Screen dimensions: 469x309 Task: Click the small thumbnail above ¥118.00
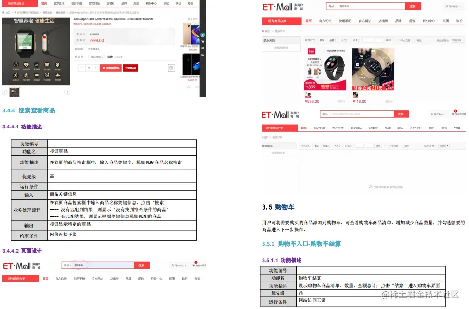click(x=356, y=95)
